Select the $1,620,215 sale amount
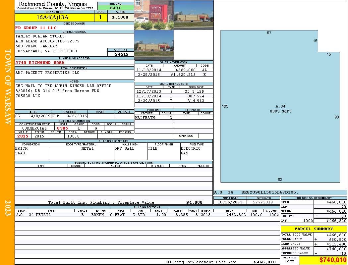This screenshot has height=265, width=348. (183, 75)
